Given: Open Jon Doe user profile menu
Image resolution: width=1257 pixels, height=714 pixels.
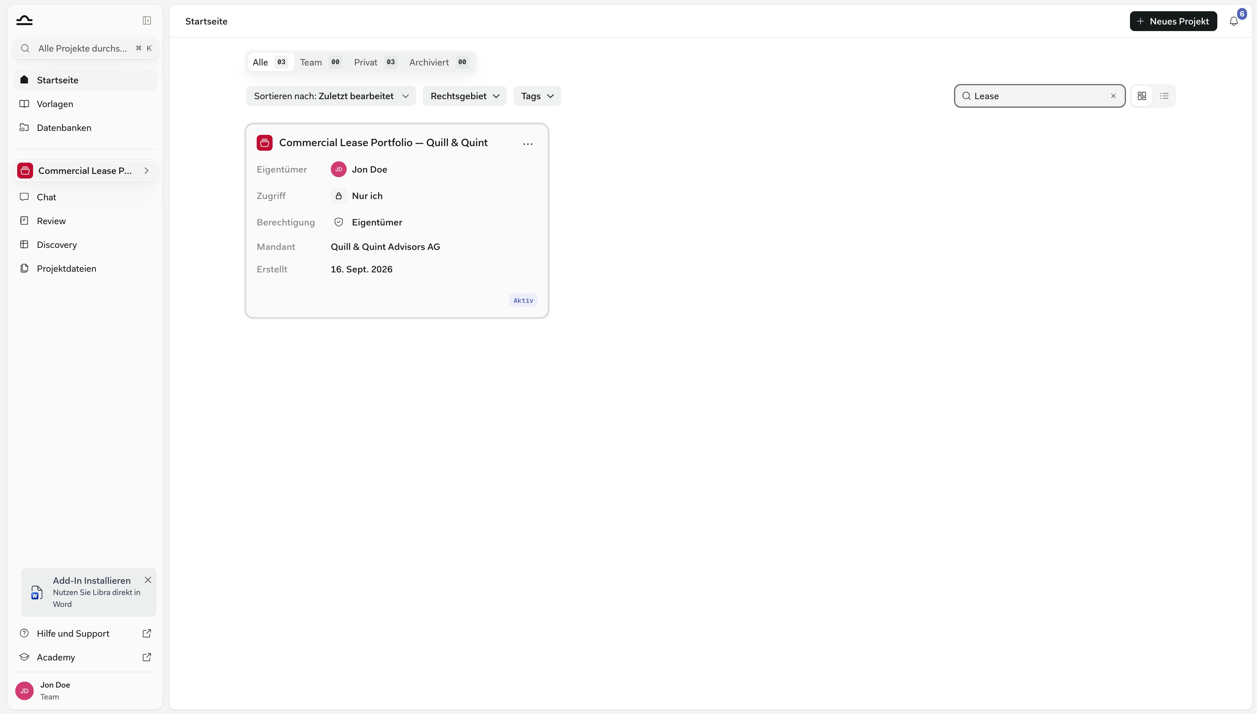Looking at the screenshot, I should coord(85,691).
